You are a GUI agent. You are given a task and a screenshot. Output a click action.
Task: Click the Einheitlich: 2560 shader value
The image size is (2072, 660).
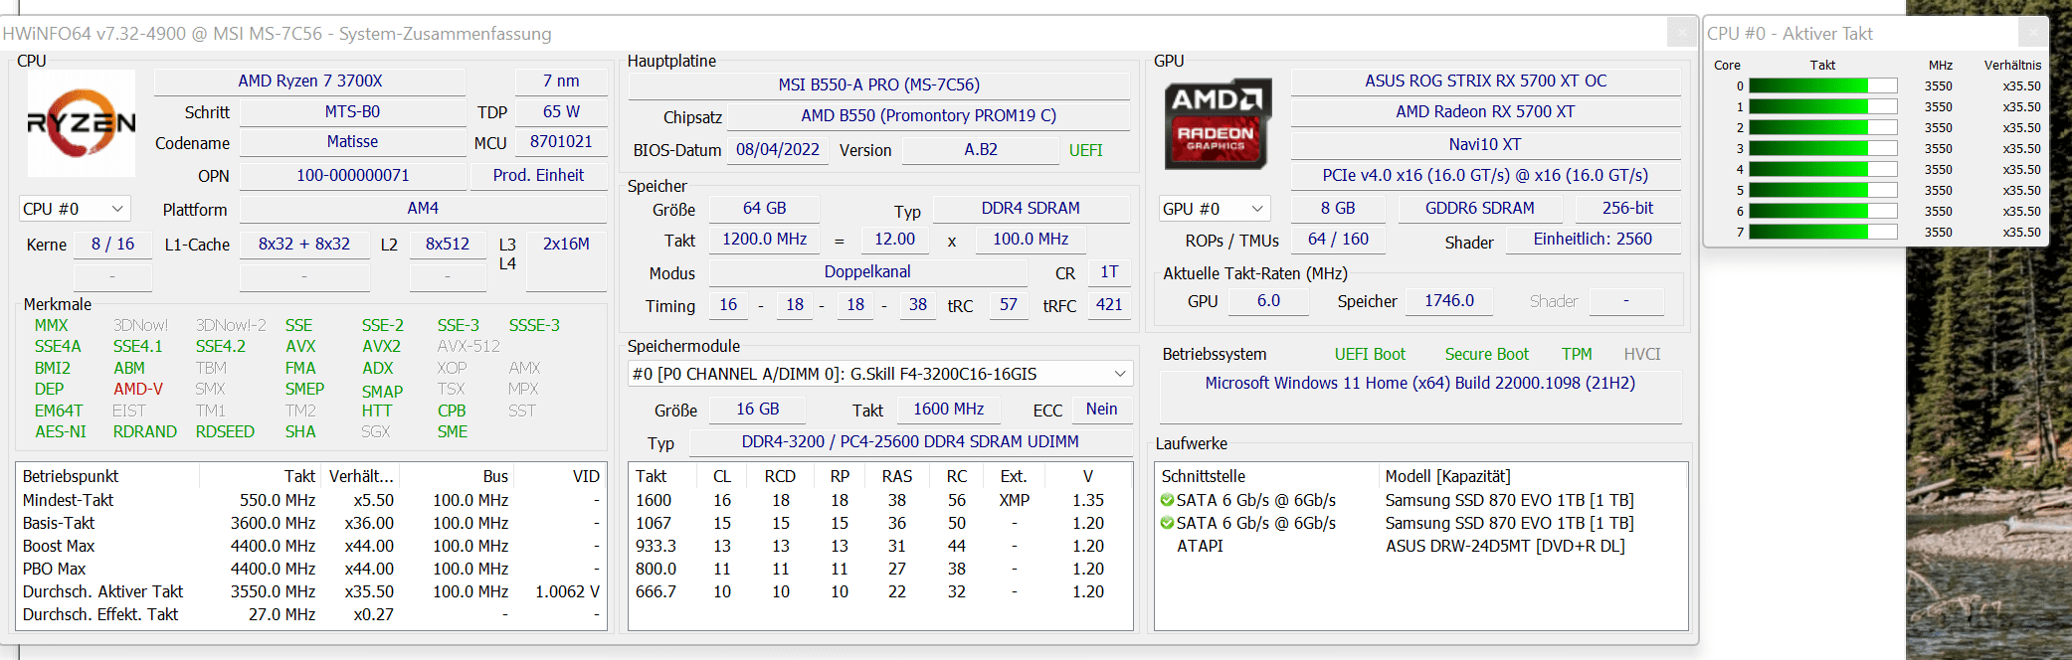(x=1593, y=240)
